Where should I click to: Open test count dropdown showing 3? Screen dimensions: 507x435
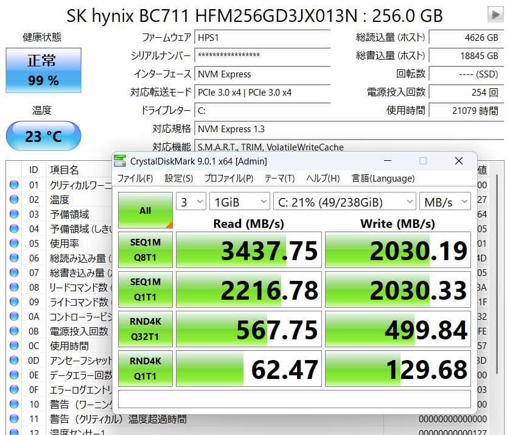[191, 201]
